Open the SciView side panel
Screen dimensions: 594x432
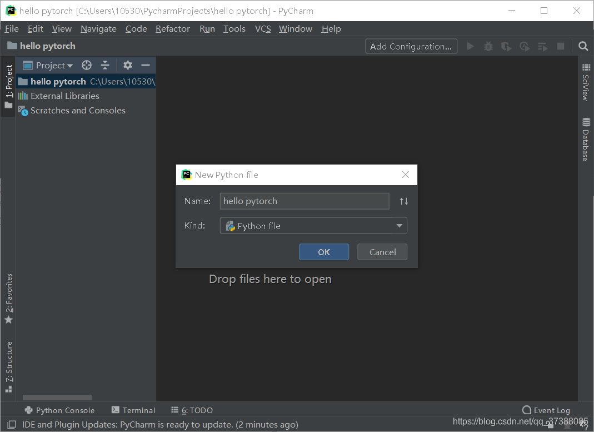(x=586, y=82)
